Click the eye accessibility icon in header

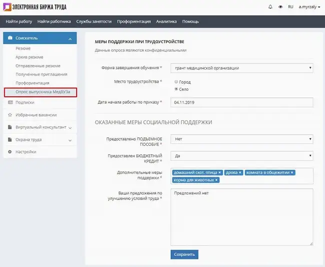280,7
